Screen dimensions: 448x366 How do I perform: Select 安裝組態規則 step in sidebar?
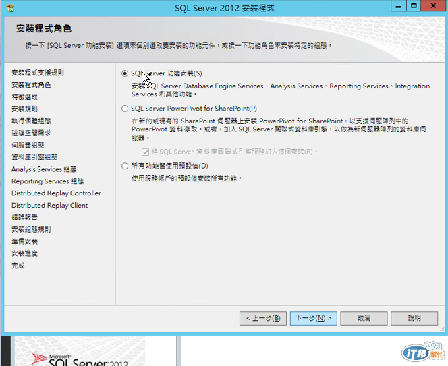[31, 229]
